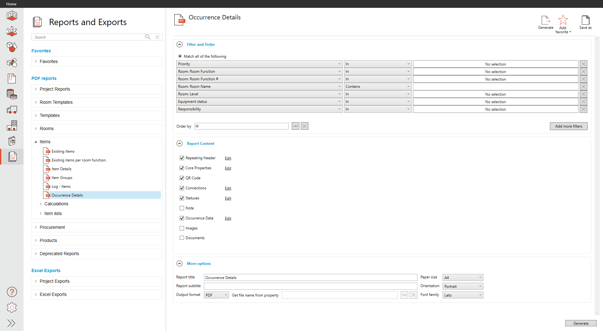Enable the Images checkbox
The image size is (603, 331).
[182, 228]
